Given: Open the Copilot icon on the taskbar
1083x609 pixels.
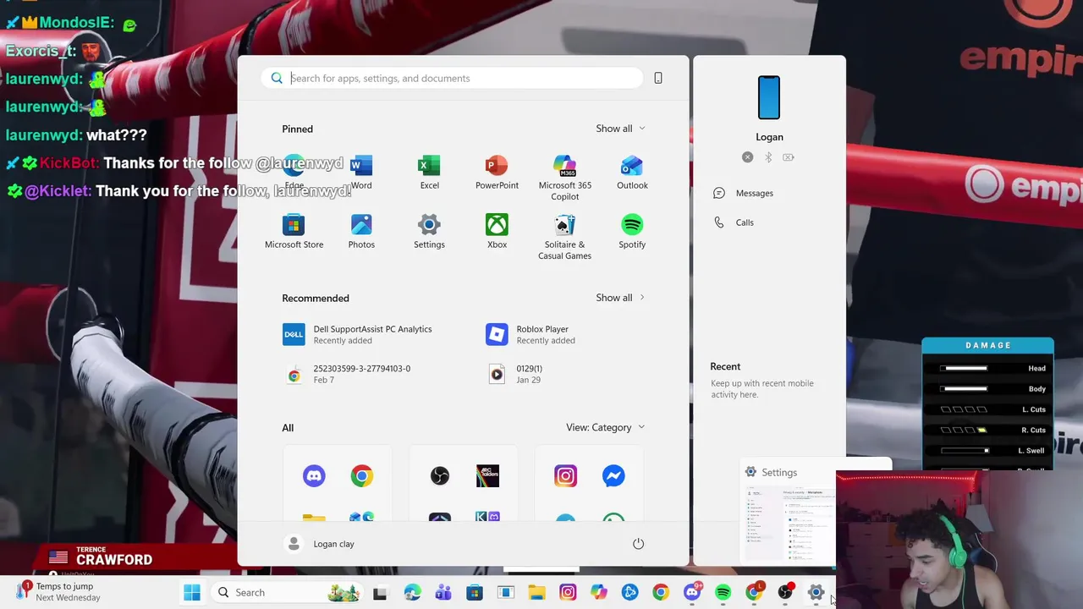Looking at the screenshot, I should tap(599, 592).
